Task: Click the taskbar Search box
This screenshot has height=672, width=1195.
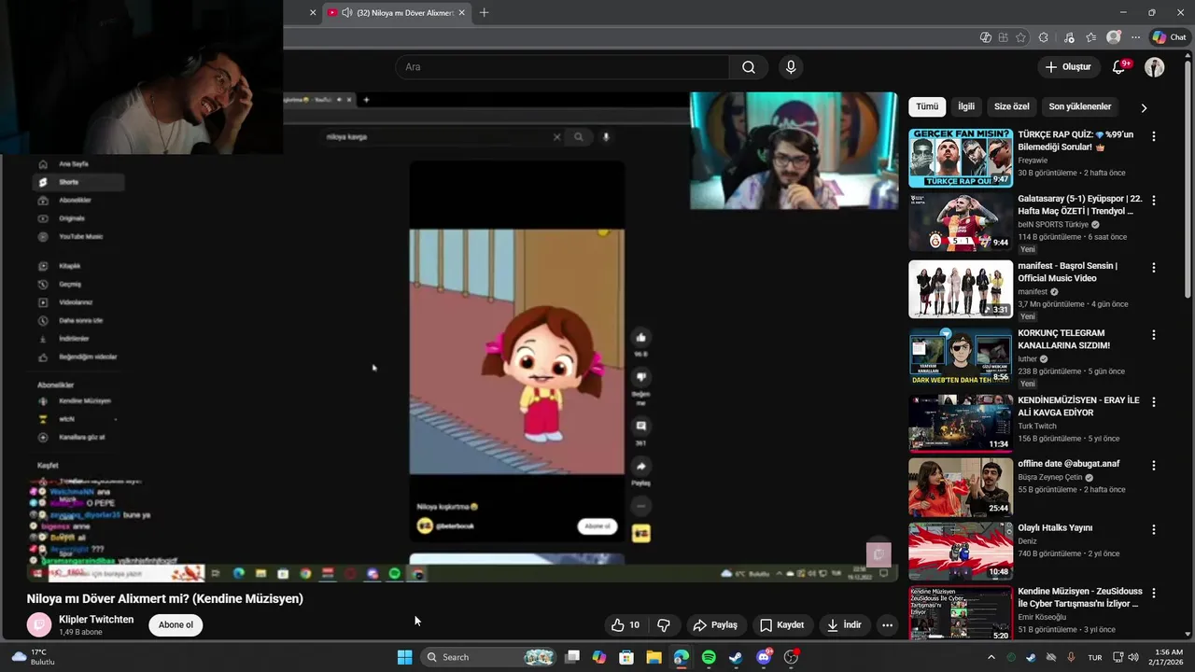Action: point(488,657)
